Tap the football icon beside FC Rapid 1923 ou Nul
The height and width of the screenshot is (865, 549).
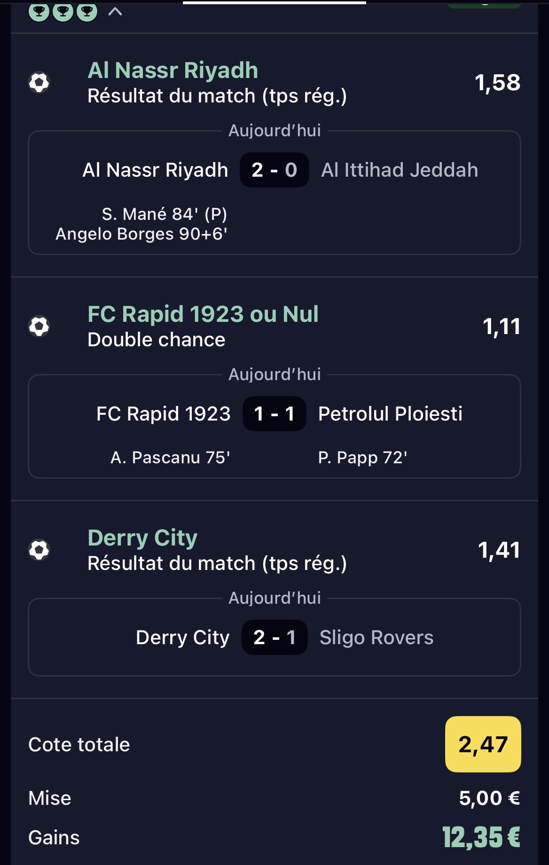(39, 326)
